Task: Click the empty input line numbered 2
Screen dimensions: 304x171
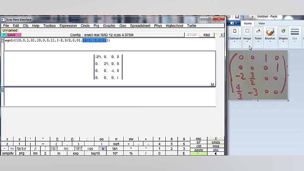Action: point(110,96)
